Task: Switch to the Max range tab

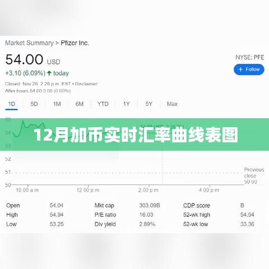Action: (x=172, y=104)
